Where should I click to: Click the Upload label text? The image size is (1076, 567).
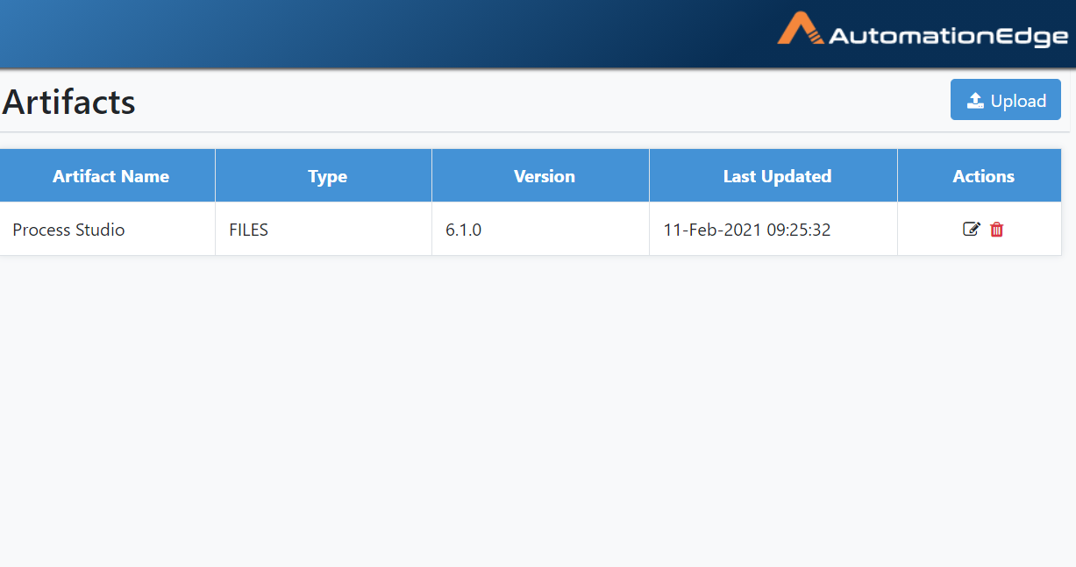coord(1018,101)
